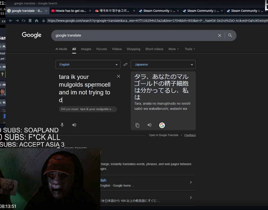This screenshot has height=210, width=268.
Task: Select the Shopping search tab
Action: tap(134, 49)
